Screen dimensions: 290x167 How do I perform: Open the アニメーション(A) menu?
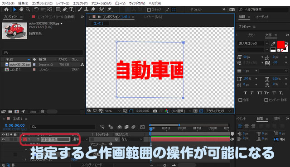click(101, 3)
